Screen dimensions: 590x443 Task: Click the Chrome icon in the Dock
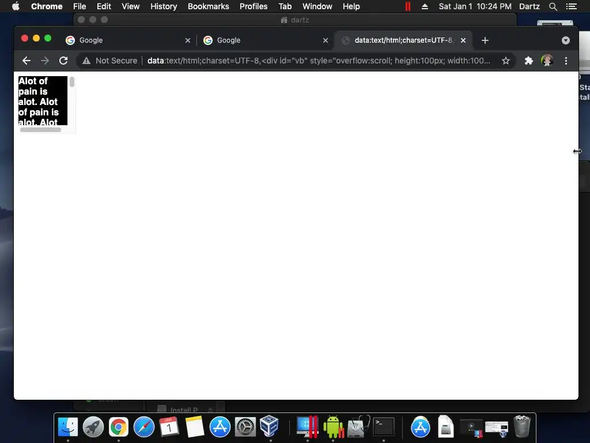coord(119,427)
